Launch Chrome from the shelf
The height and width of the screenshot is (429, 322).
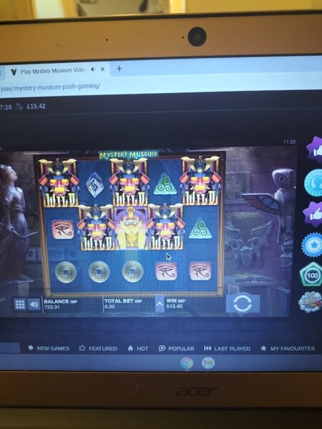click(187, 363)
